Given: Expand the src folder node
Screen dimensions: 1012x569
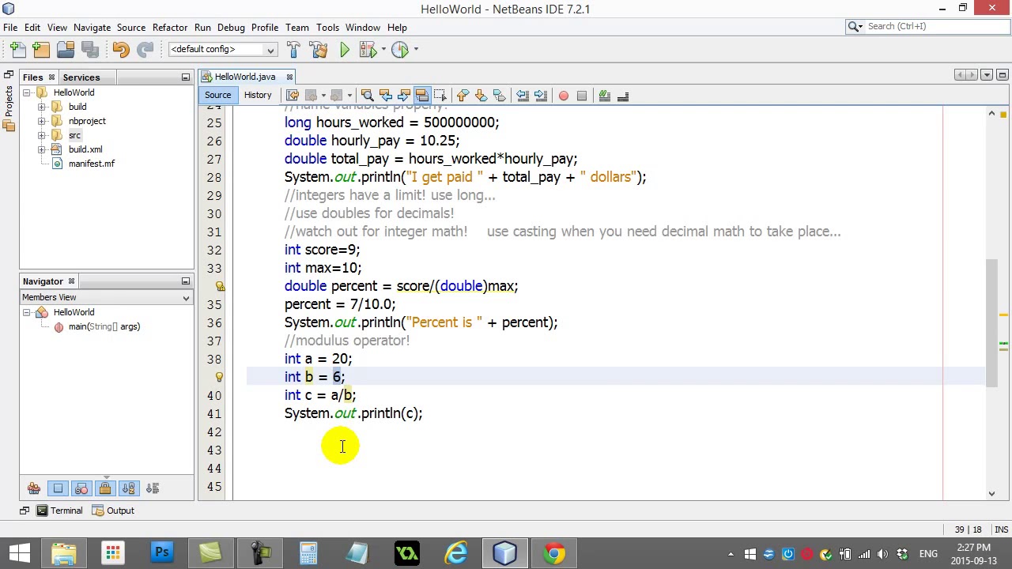Looking at the screenshot, I should coord(41,136).
